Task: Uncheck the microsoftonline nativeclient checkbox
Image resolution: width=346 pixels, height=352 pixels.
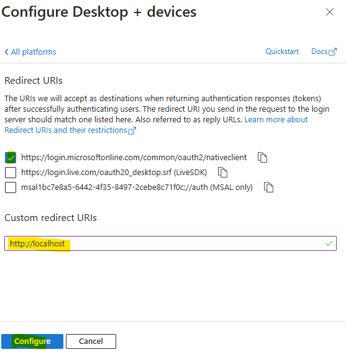Action: coord(11,157)
